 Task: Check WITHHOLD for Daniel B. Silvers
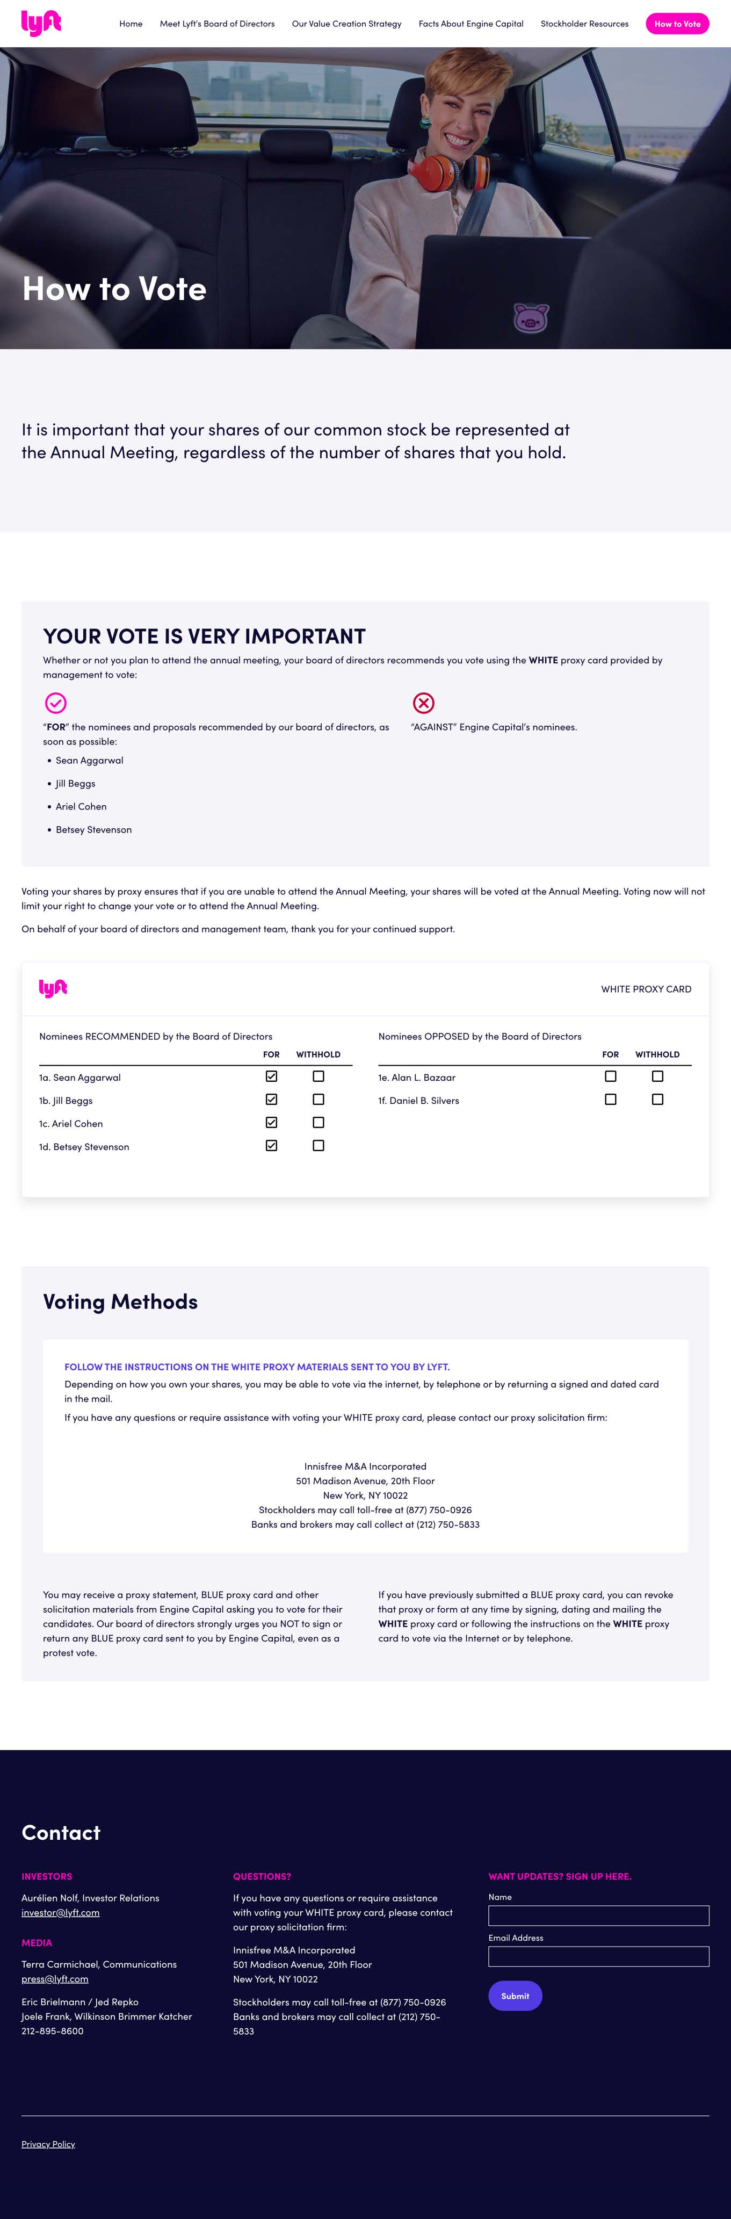(658, 1099)
